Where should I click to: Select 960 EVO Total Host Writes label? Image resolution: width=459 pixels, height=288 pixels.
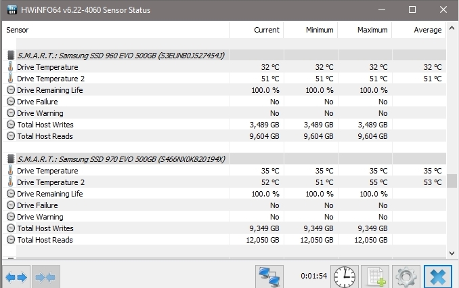[x=45, y=125]
